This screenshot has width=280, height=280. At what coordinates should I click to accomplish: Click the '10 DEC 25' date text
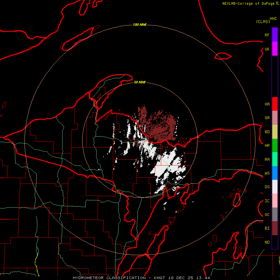[x=180, y=278]
